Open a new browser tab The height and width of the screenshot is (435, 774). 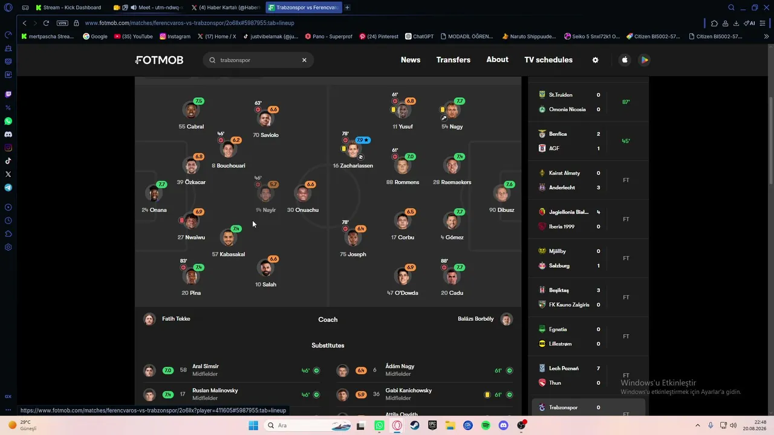click(347, 7)
